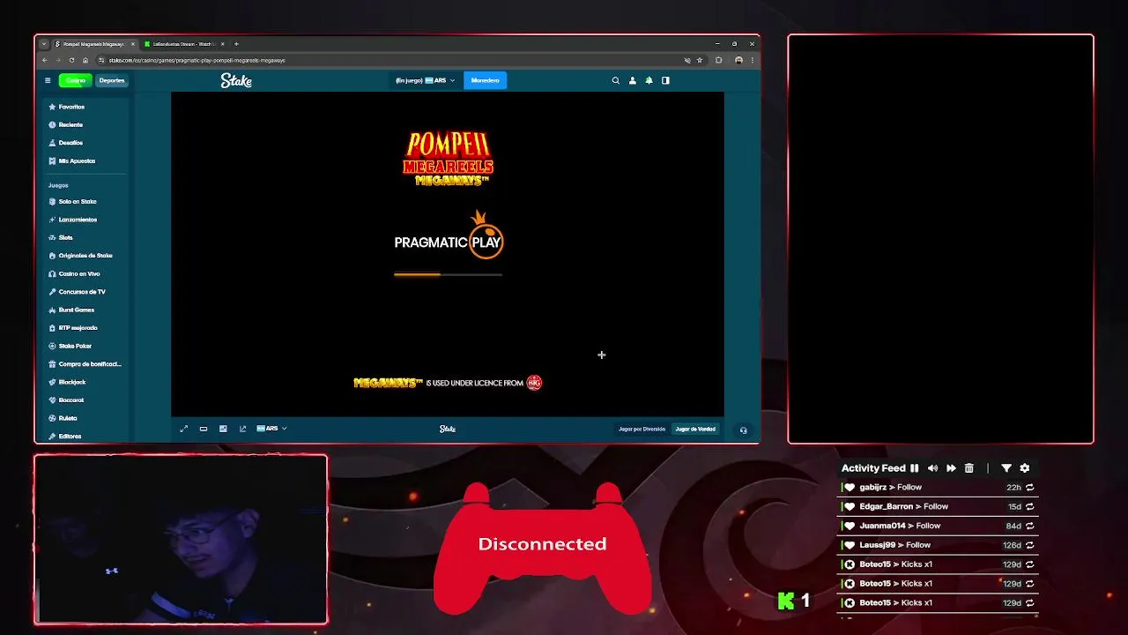Open the browser extensions icon

click(719, 60)
